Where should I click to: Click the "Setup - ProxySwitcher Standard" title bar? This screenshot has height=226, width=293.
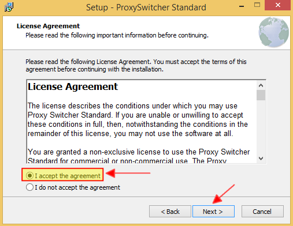[x=146, y=7]
